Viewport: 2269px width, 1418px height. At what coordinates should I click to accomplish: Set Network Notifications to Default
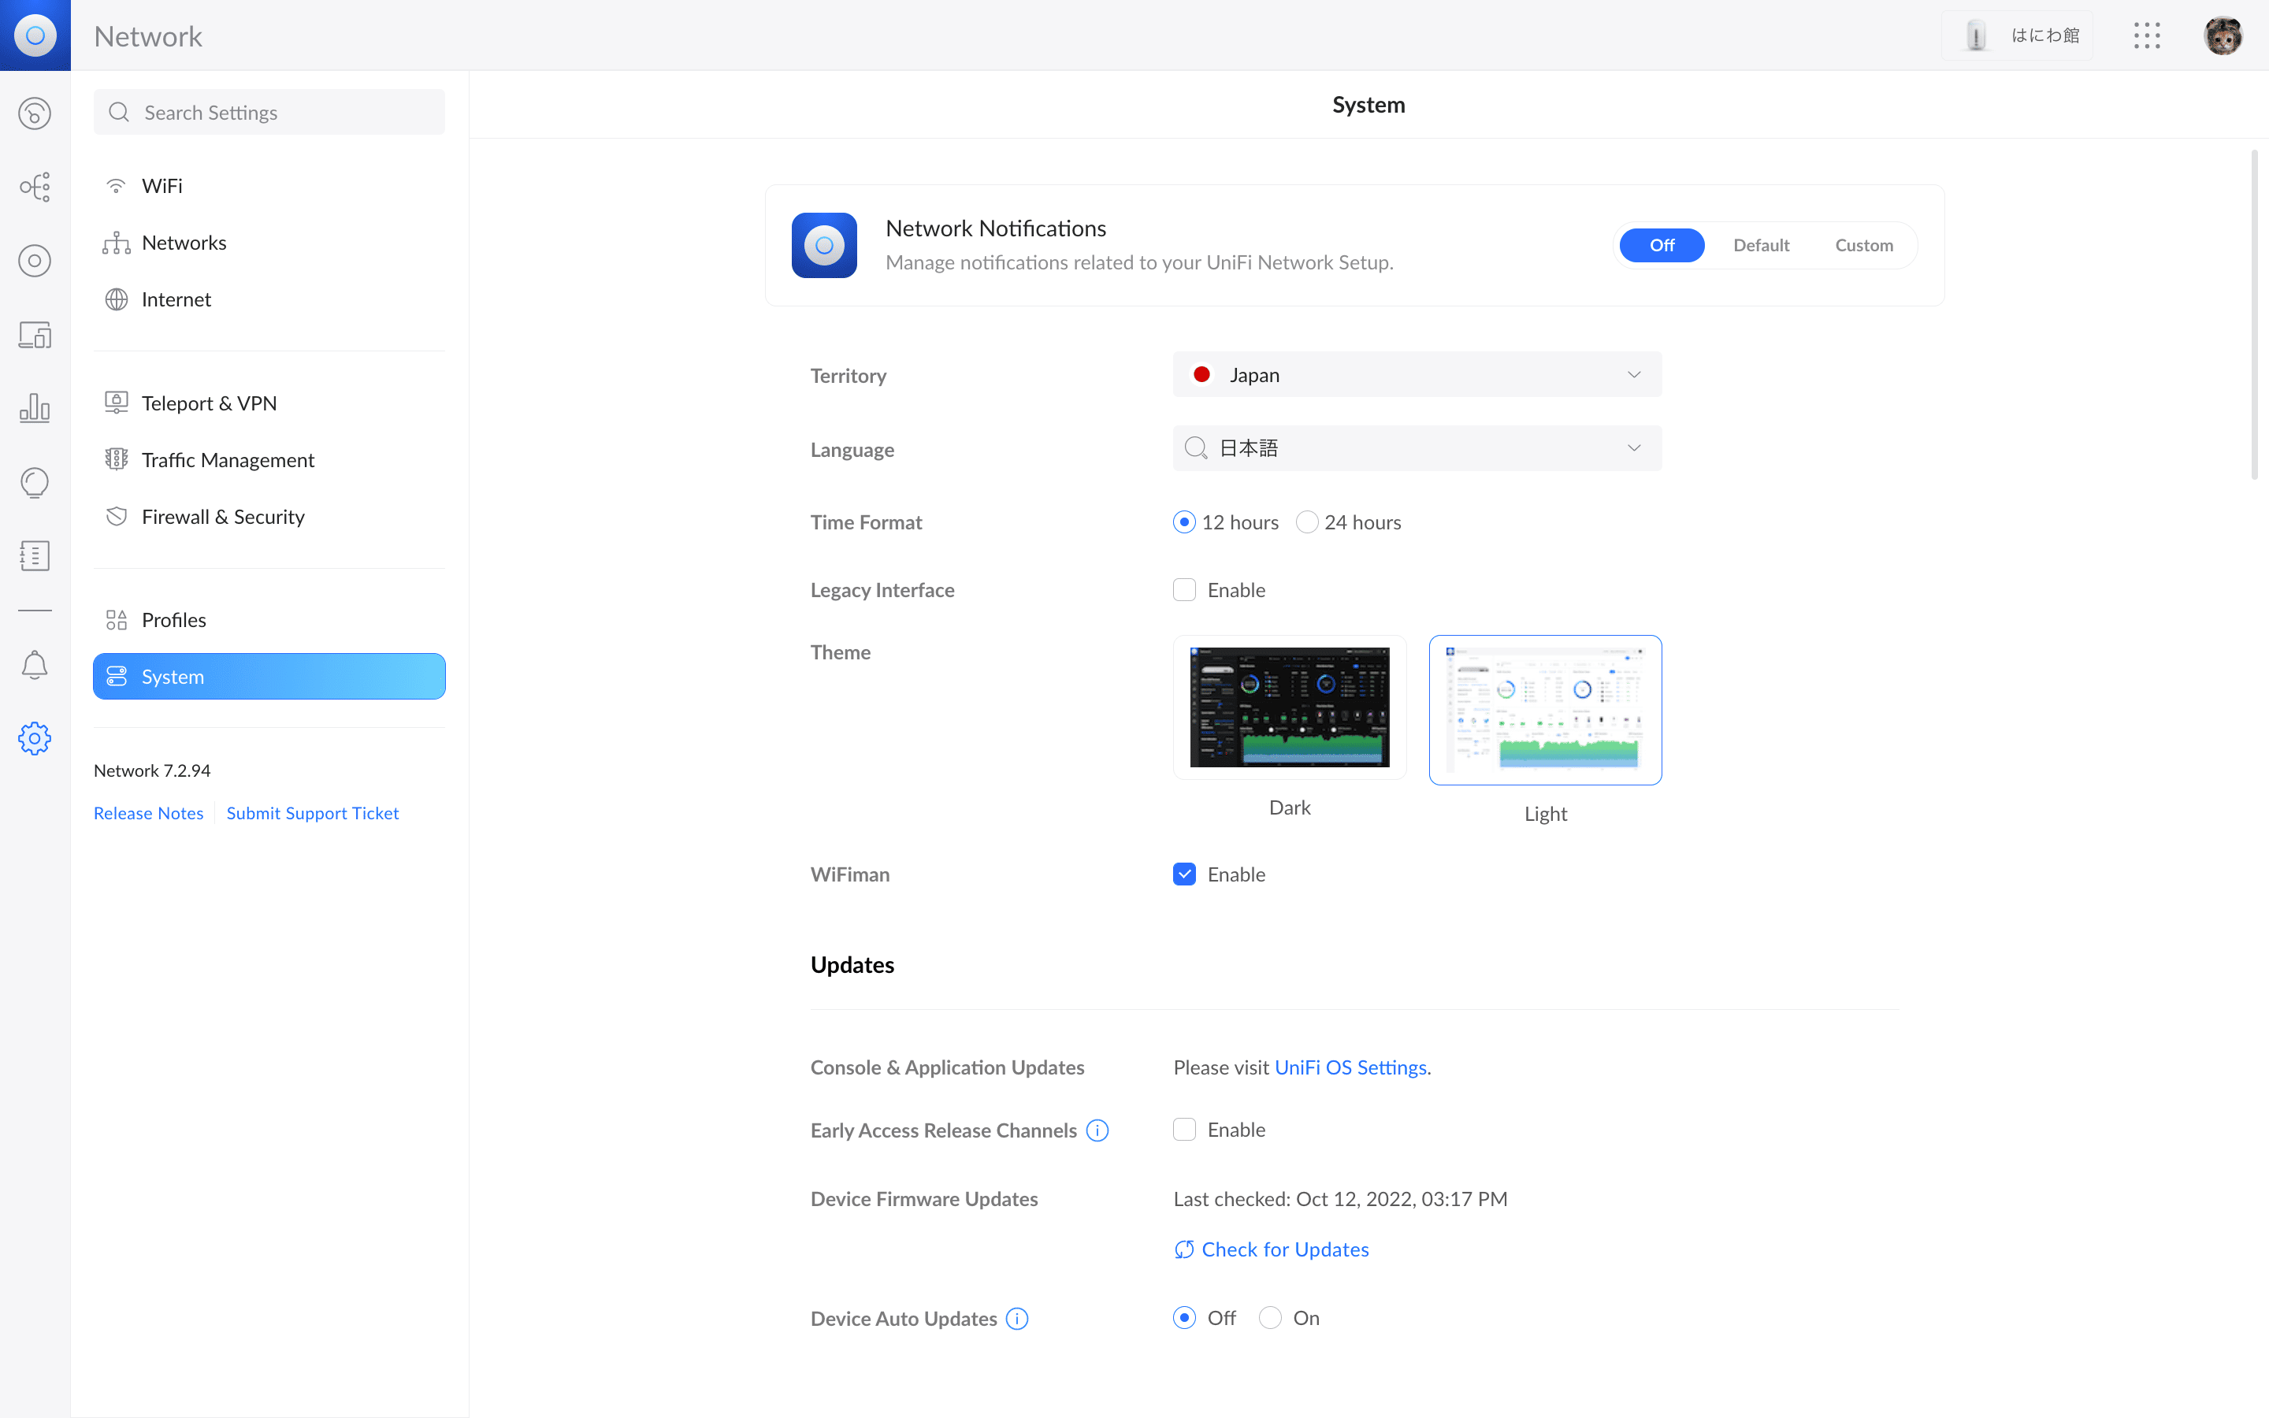coord(1761,245)
